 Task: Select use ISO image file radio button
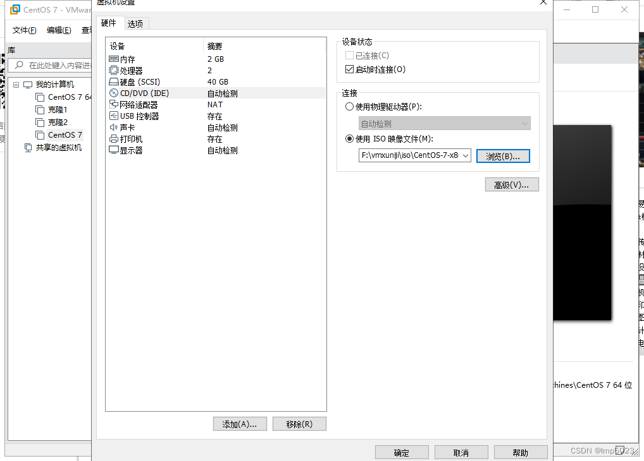(349, 139)
